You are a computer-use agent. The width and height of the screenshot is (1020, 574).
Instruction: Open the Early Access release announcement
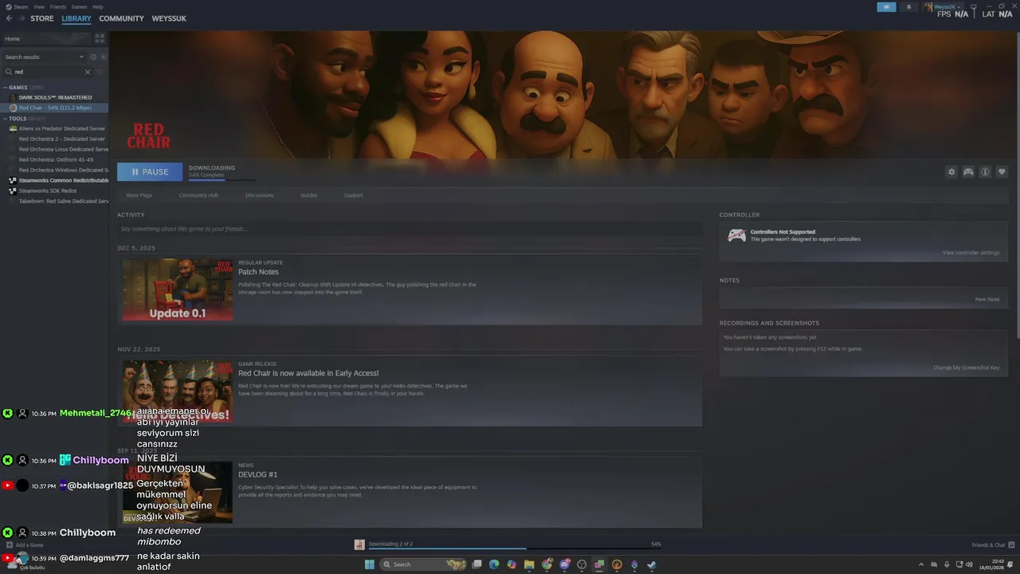[x=308, y=373]
